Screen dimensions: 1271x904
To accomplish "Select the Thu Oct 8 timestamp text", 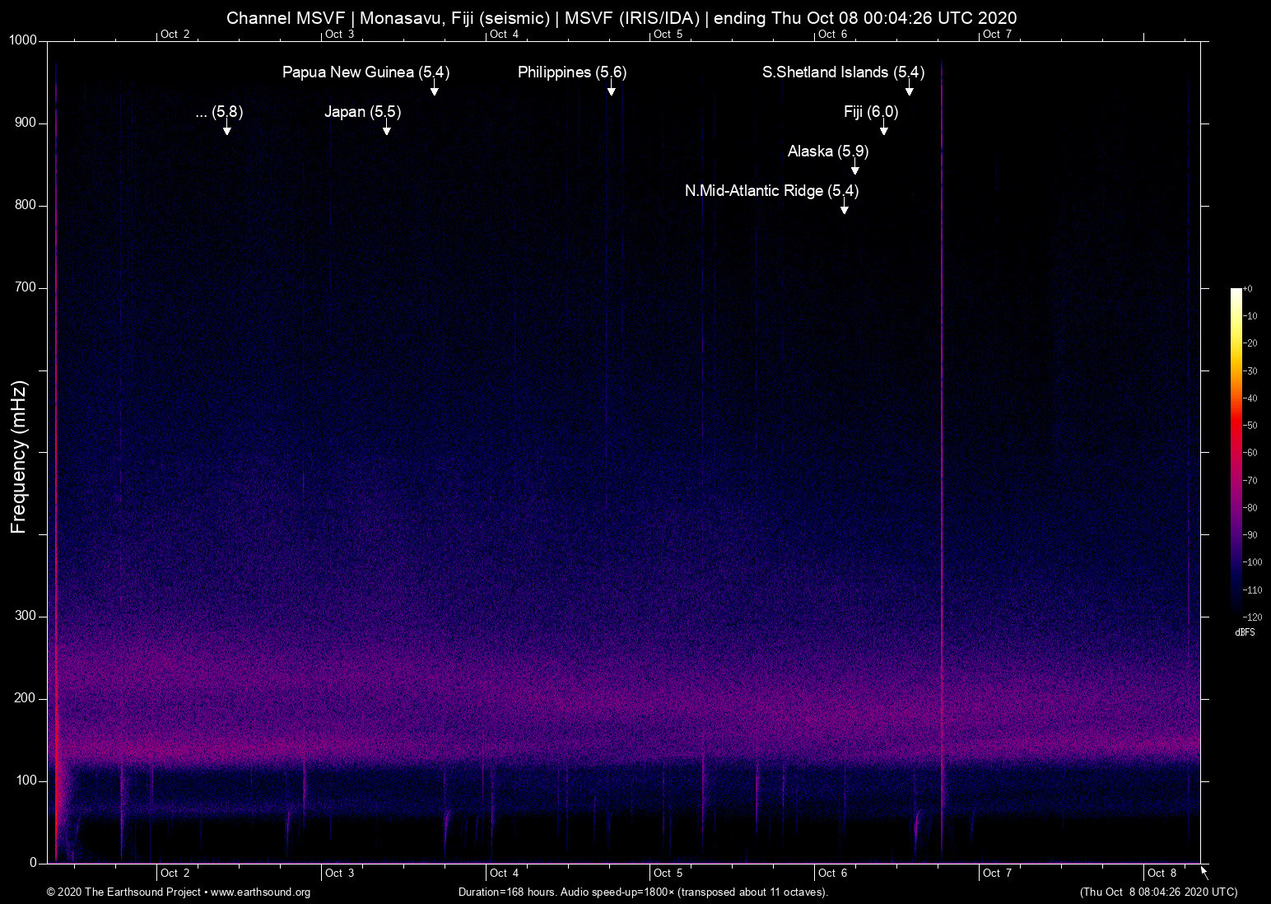I will pos(1157,892).
